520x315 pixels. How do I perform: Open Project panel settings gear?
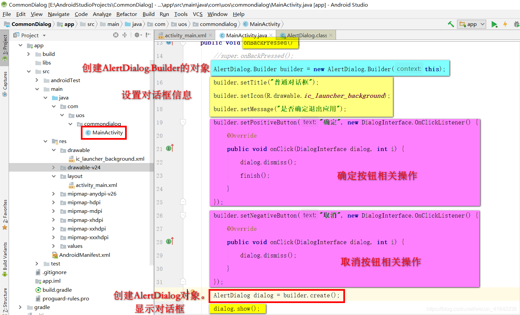pos(138,35)
